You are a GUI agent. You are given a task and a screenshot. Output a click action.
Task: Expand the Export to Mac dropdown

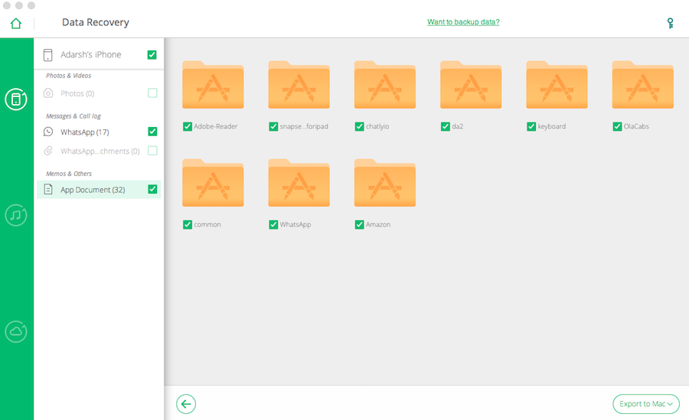coord(646,404)
